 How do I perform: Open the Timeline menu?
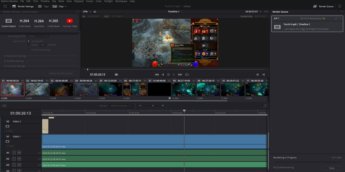tap(45, 1)
